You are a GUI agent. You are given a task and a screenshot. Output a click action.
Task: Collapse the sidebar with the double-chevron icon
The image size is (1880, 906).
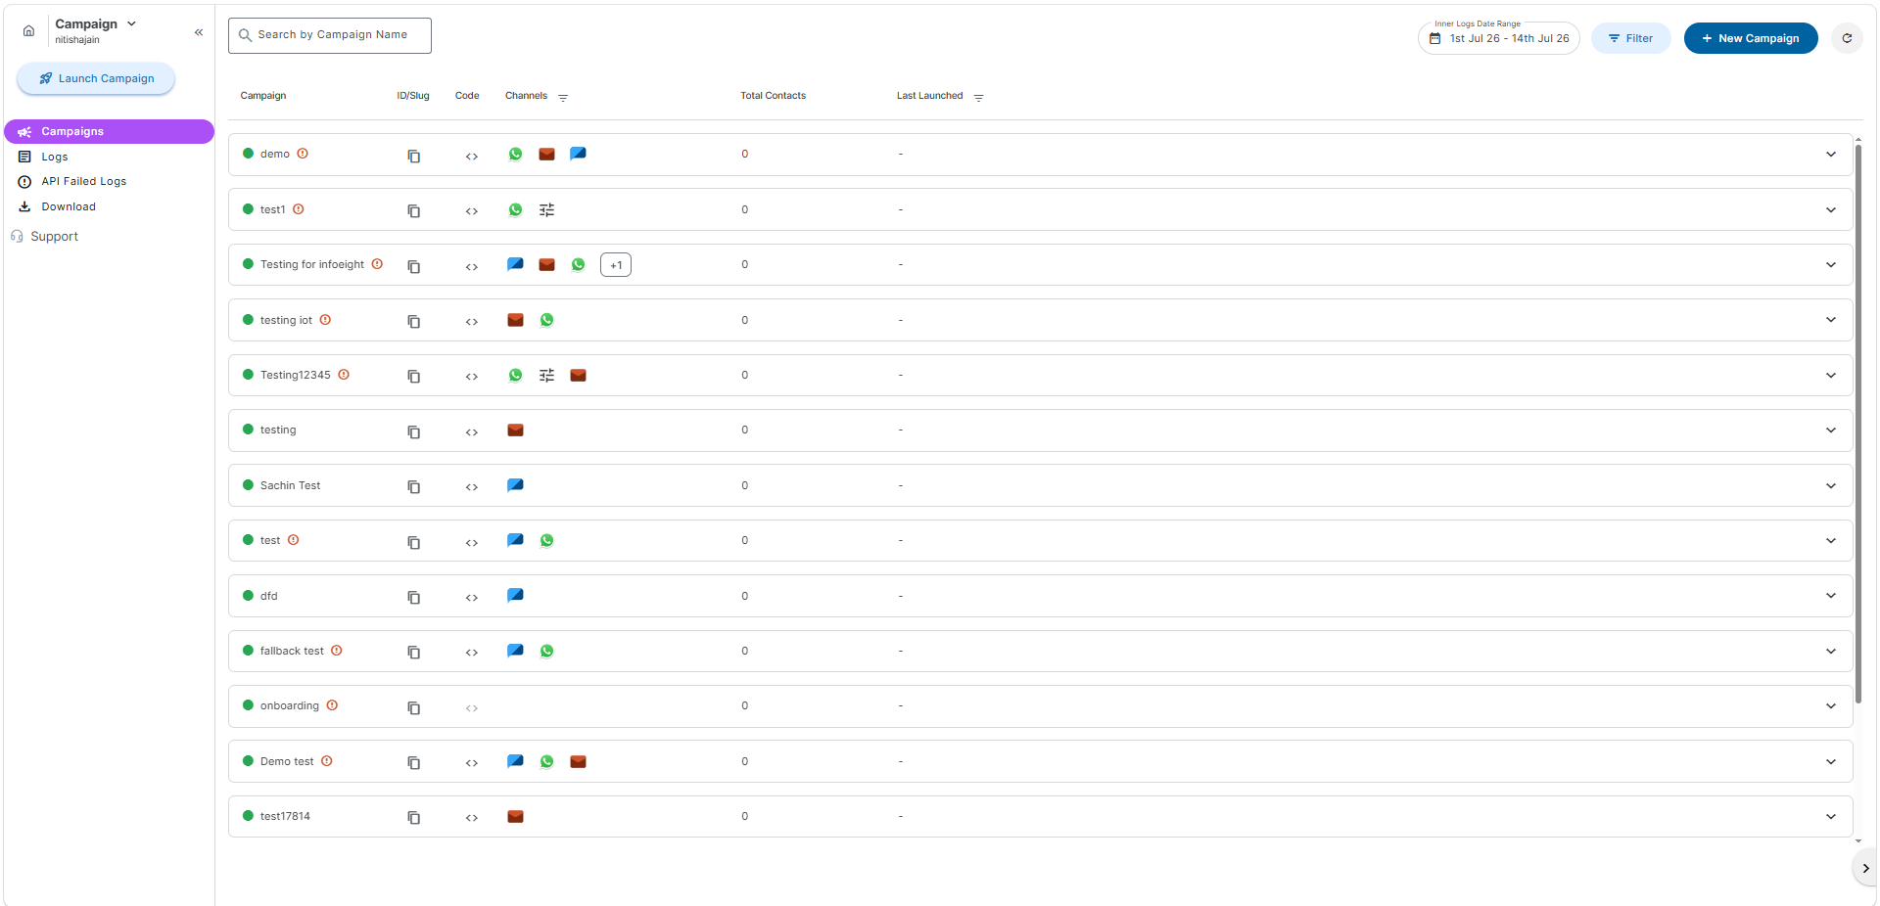199,32
